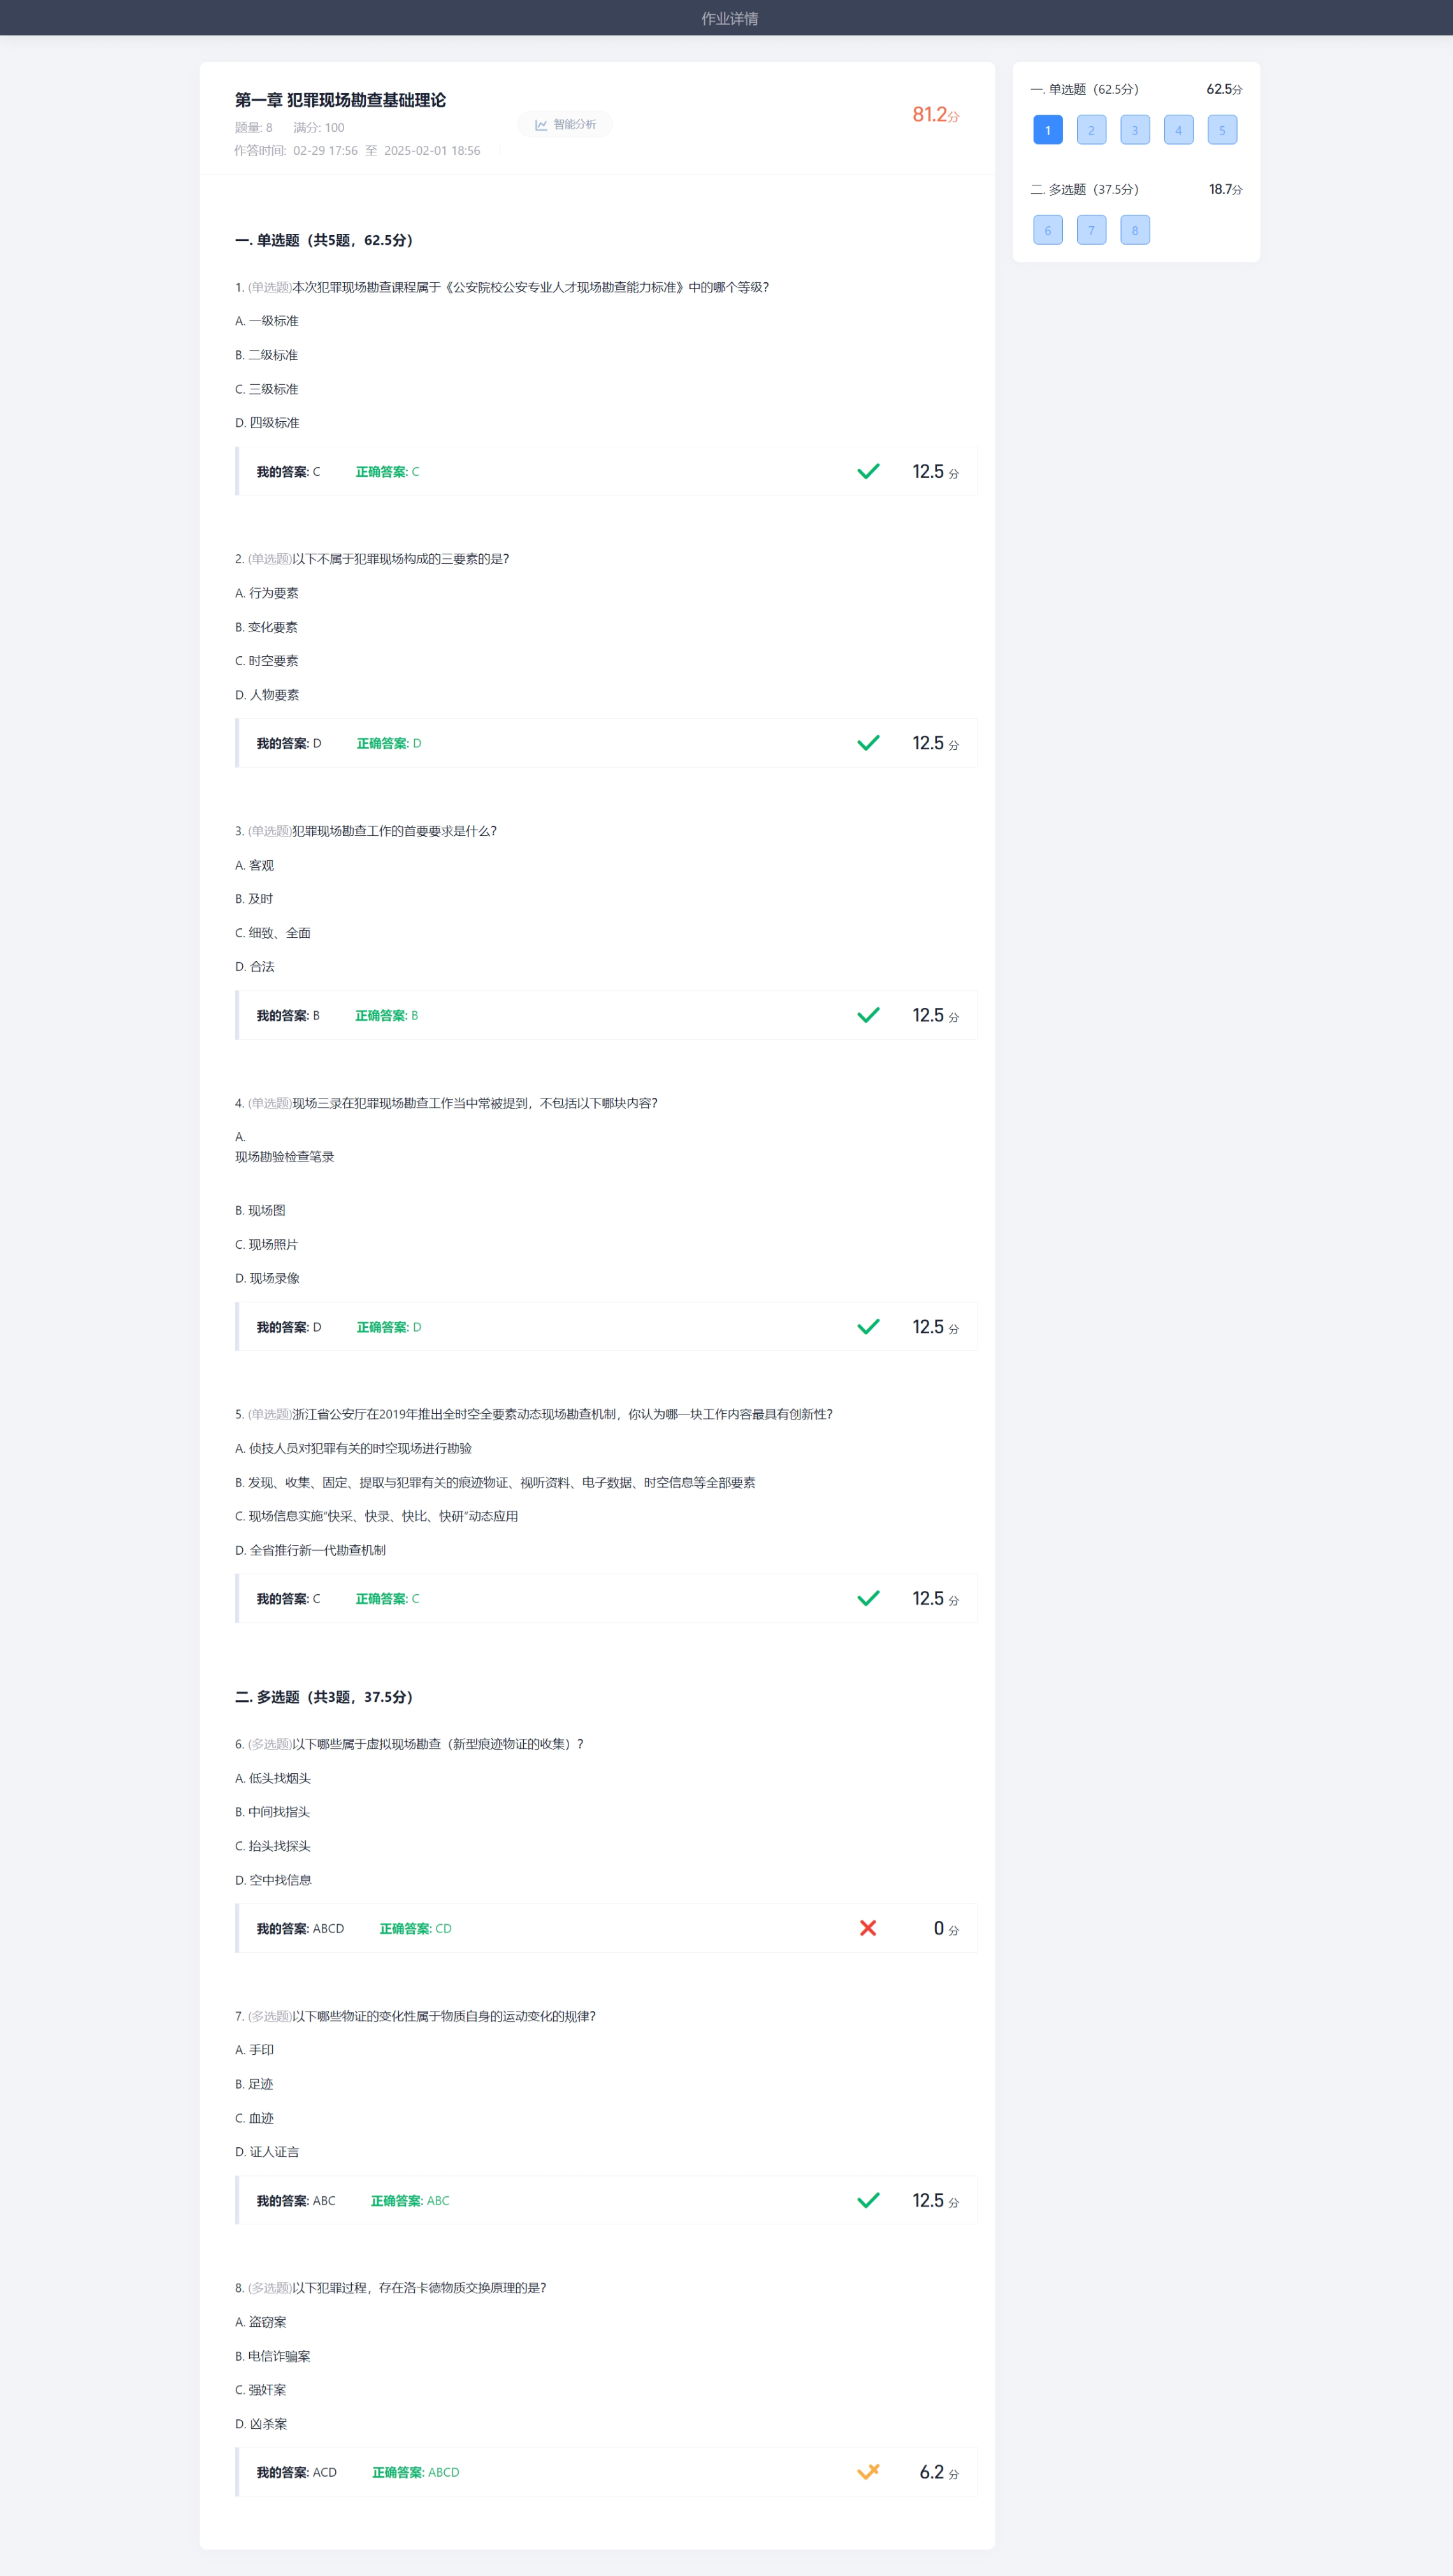Select option C 三级标准 in question 1

click(267, 389)
